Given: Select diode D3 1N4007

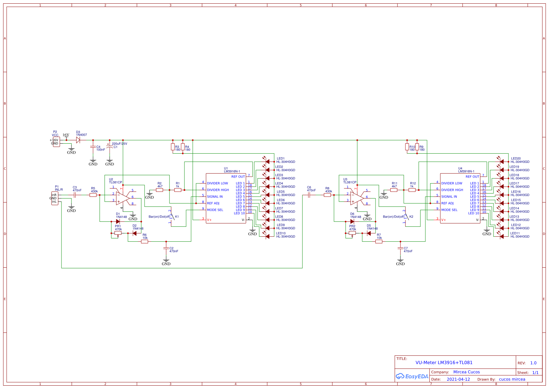Looking at the screenshot, I should (x=78, y=140).
